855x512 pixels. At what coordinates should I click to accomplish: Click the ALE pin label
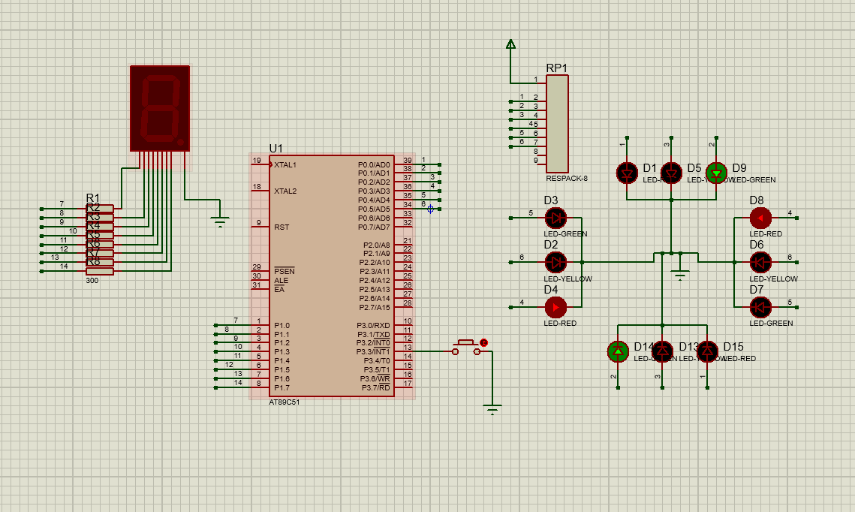tap(281, 280)
